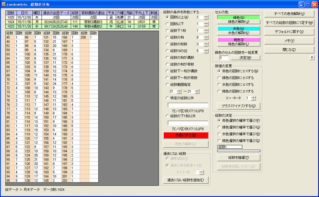Click the 回数 cell 1025 in top table

tap(11, 18)
